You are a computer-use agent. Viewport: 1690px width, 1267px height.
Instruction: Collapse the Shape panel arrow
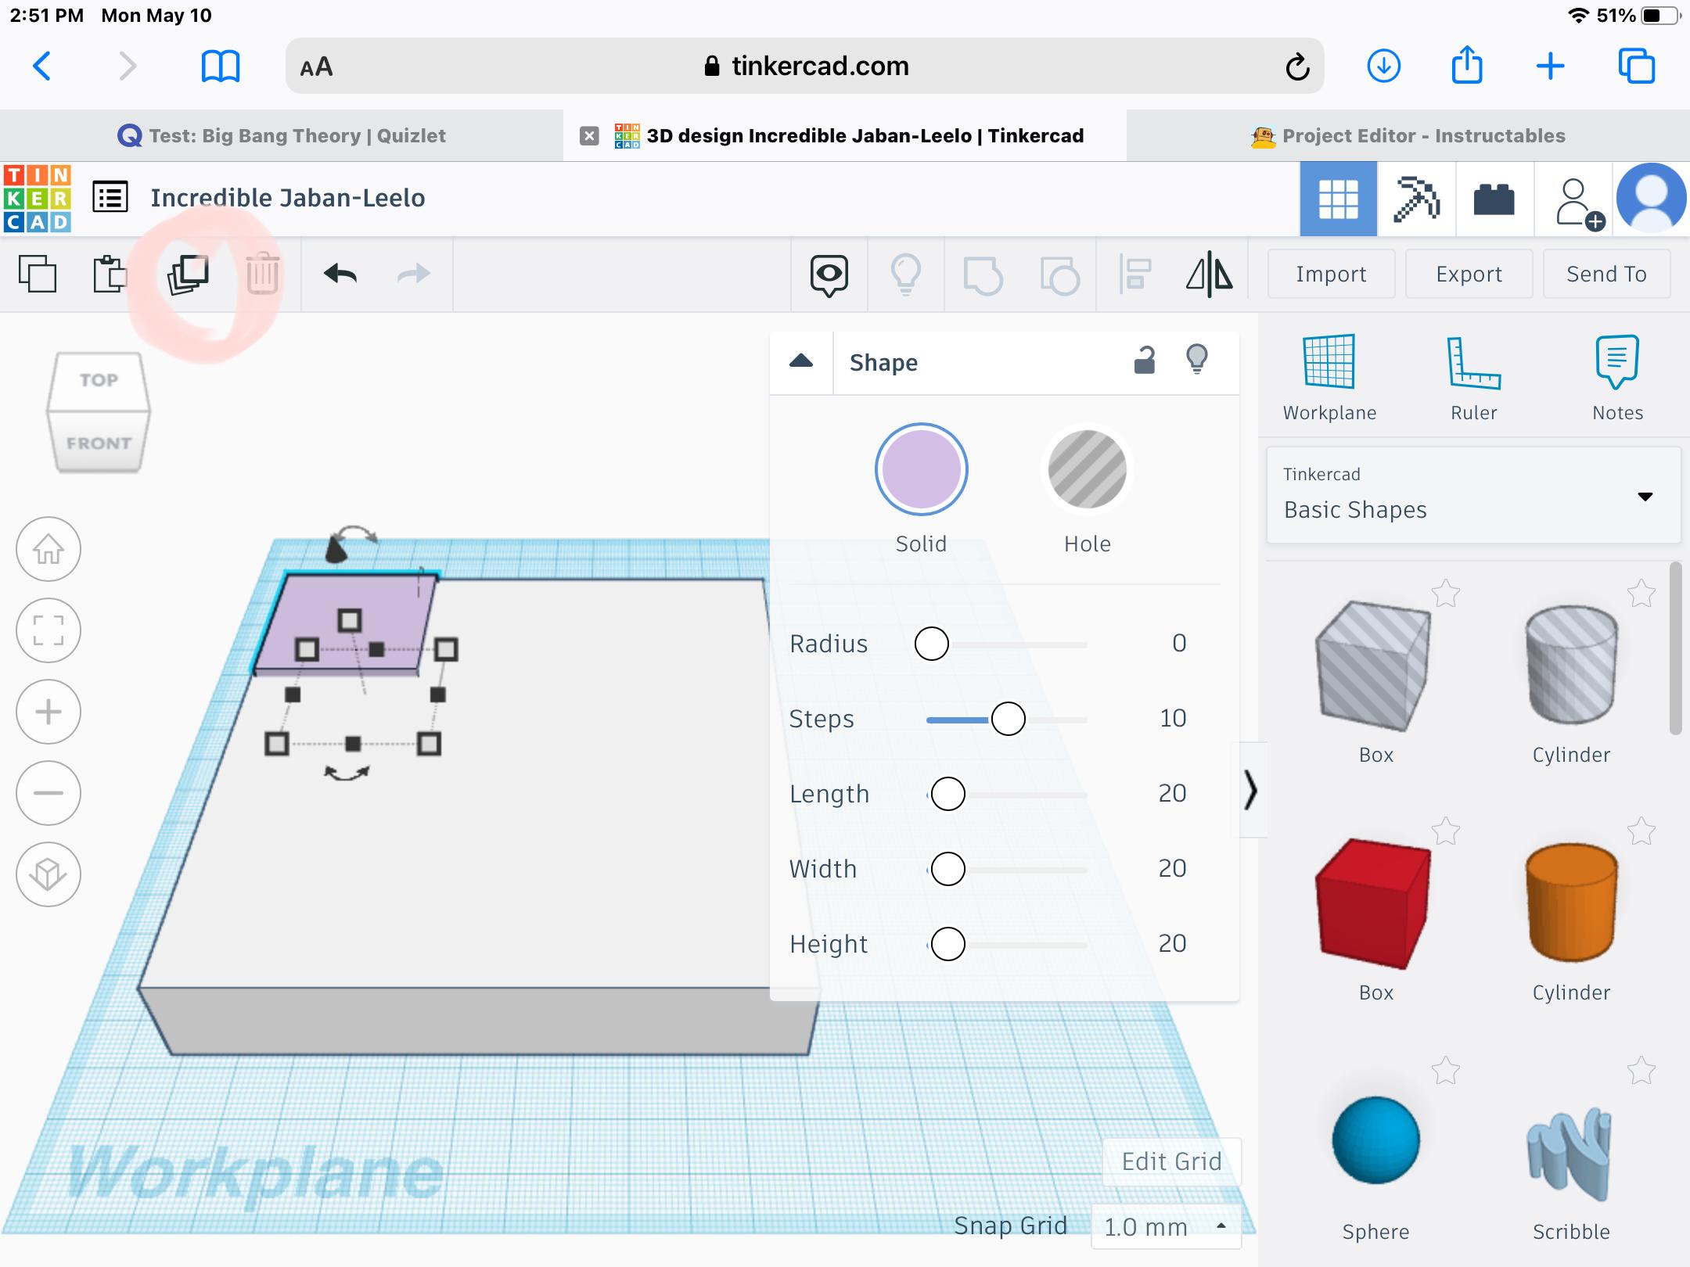pos(801,361)
